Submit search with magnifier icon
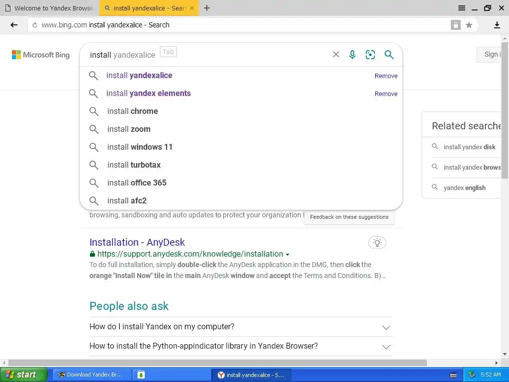This screenshot has height=382, width=509. (389, 55)
